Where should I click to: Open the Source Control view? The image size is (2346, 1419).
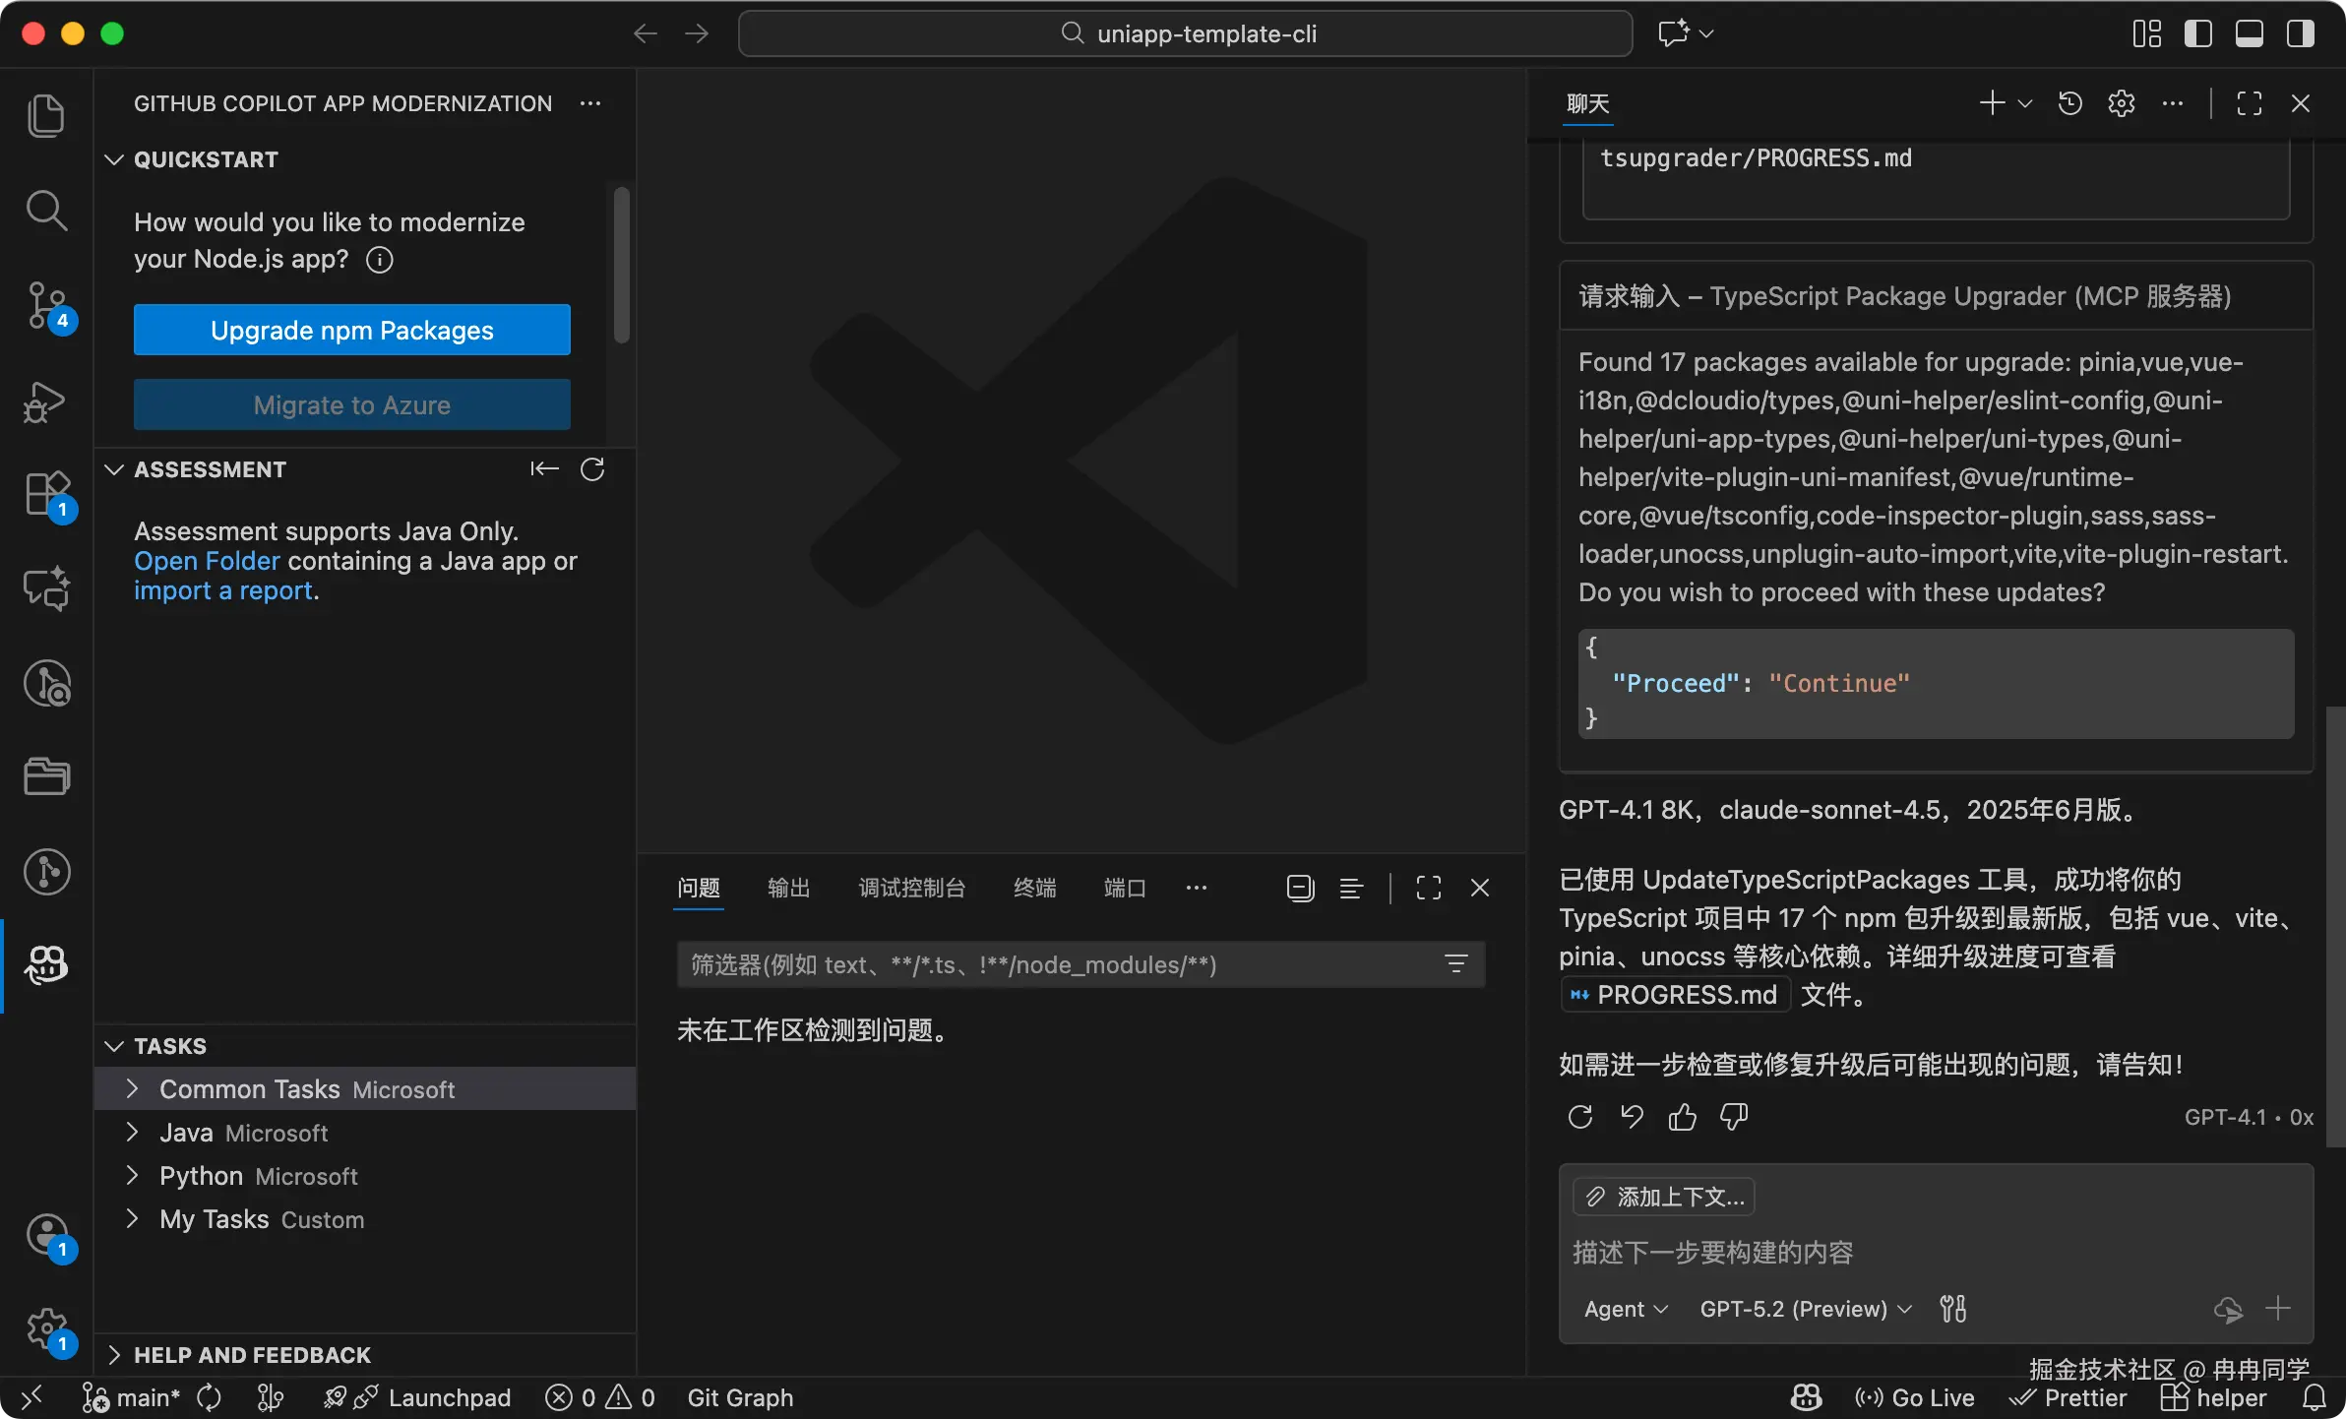tap(46, 305)
